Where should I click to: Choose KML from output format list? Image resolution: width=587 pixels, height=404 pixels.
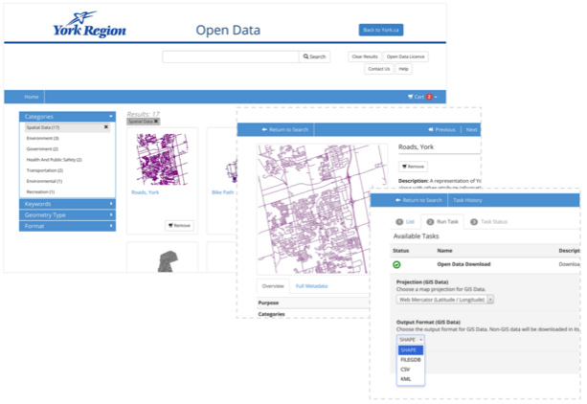point(406,379)
